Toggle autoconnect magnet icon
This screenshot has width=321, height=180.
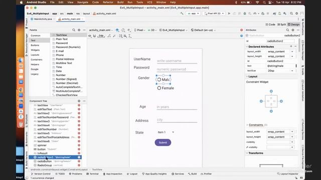pos(94,36)
